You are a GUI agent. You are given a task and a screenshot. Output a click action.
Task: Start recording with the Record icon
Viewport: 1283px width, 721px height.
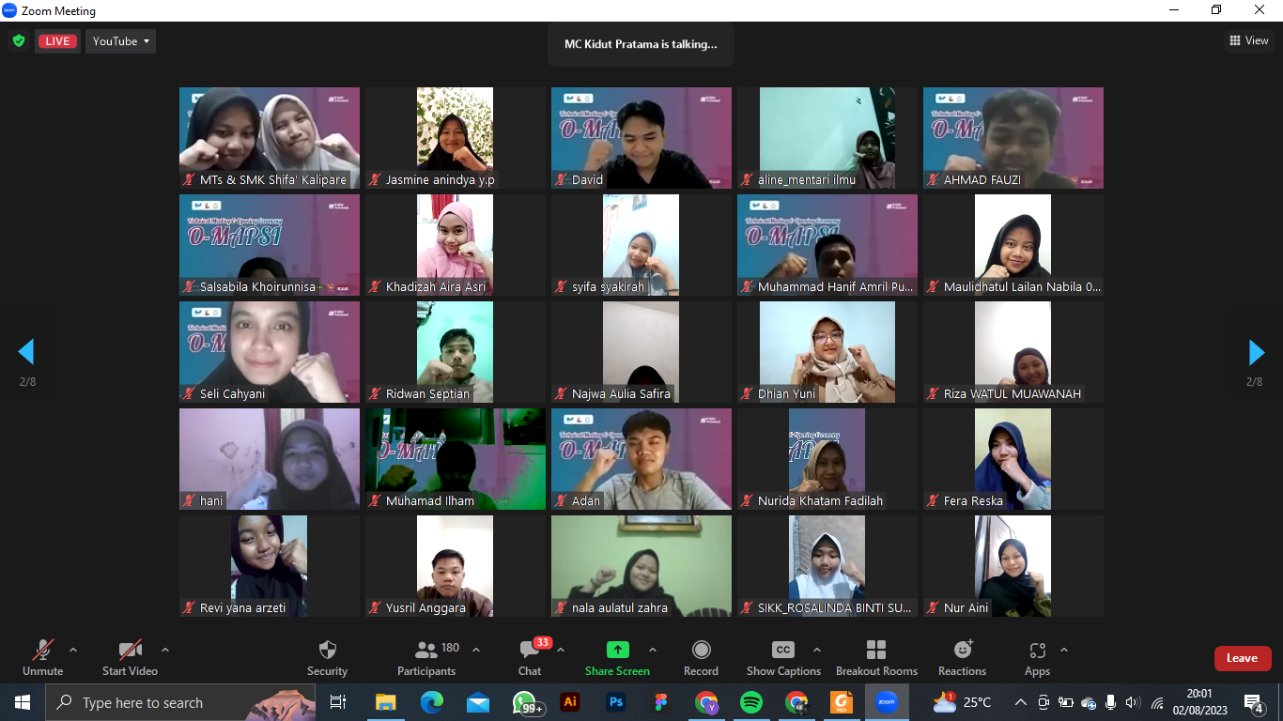701,651
